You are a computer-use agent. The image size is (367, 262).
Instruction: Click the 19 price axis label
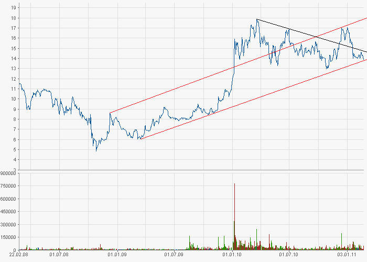pyautogui.click(x=13, y=8)
